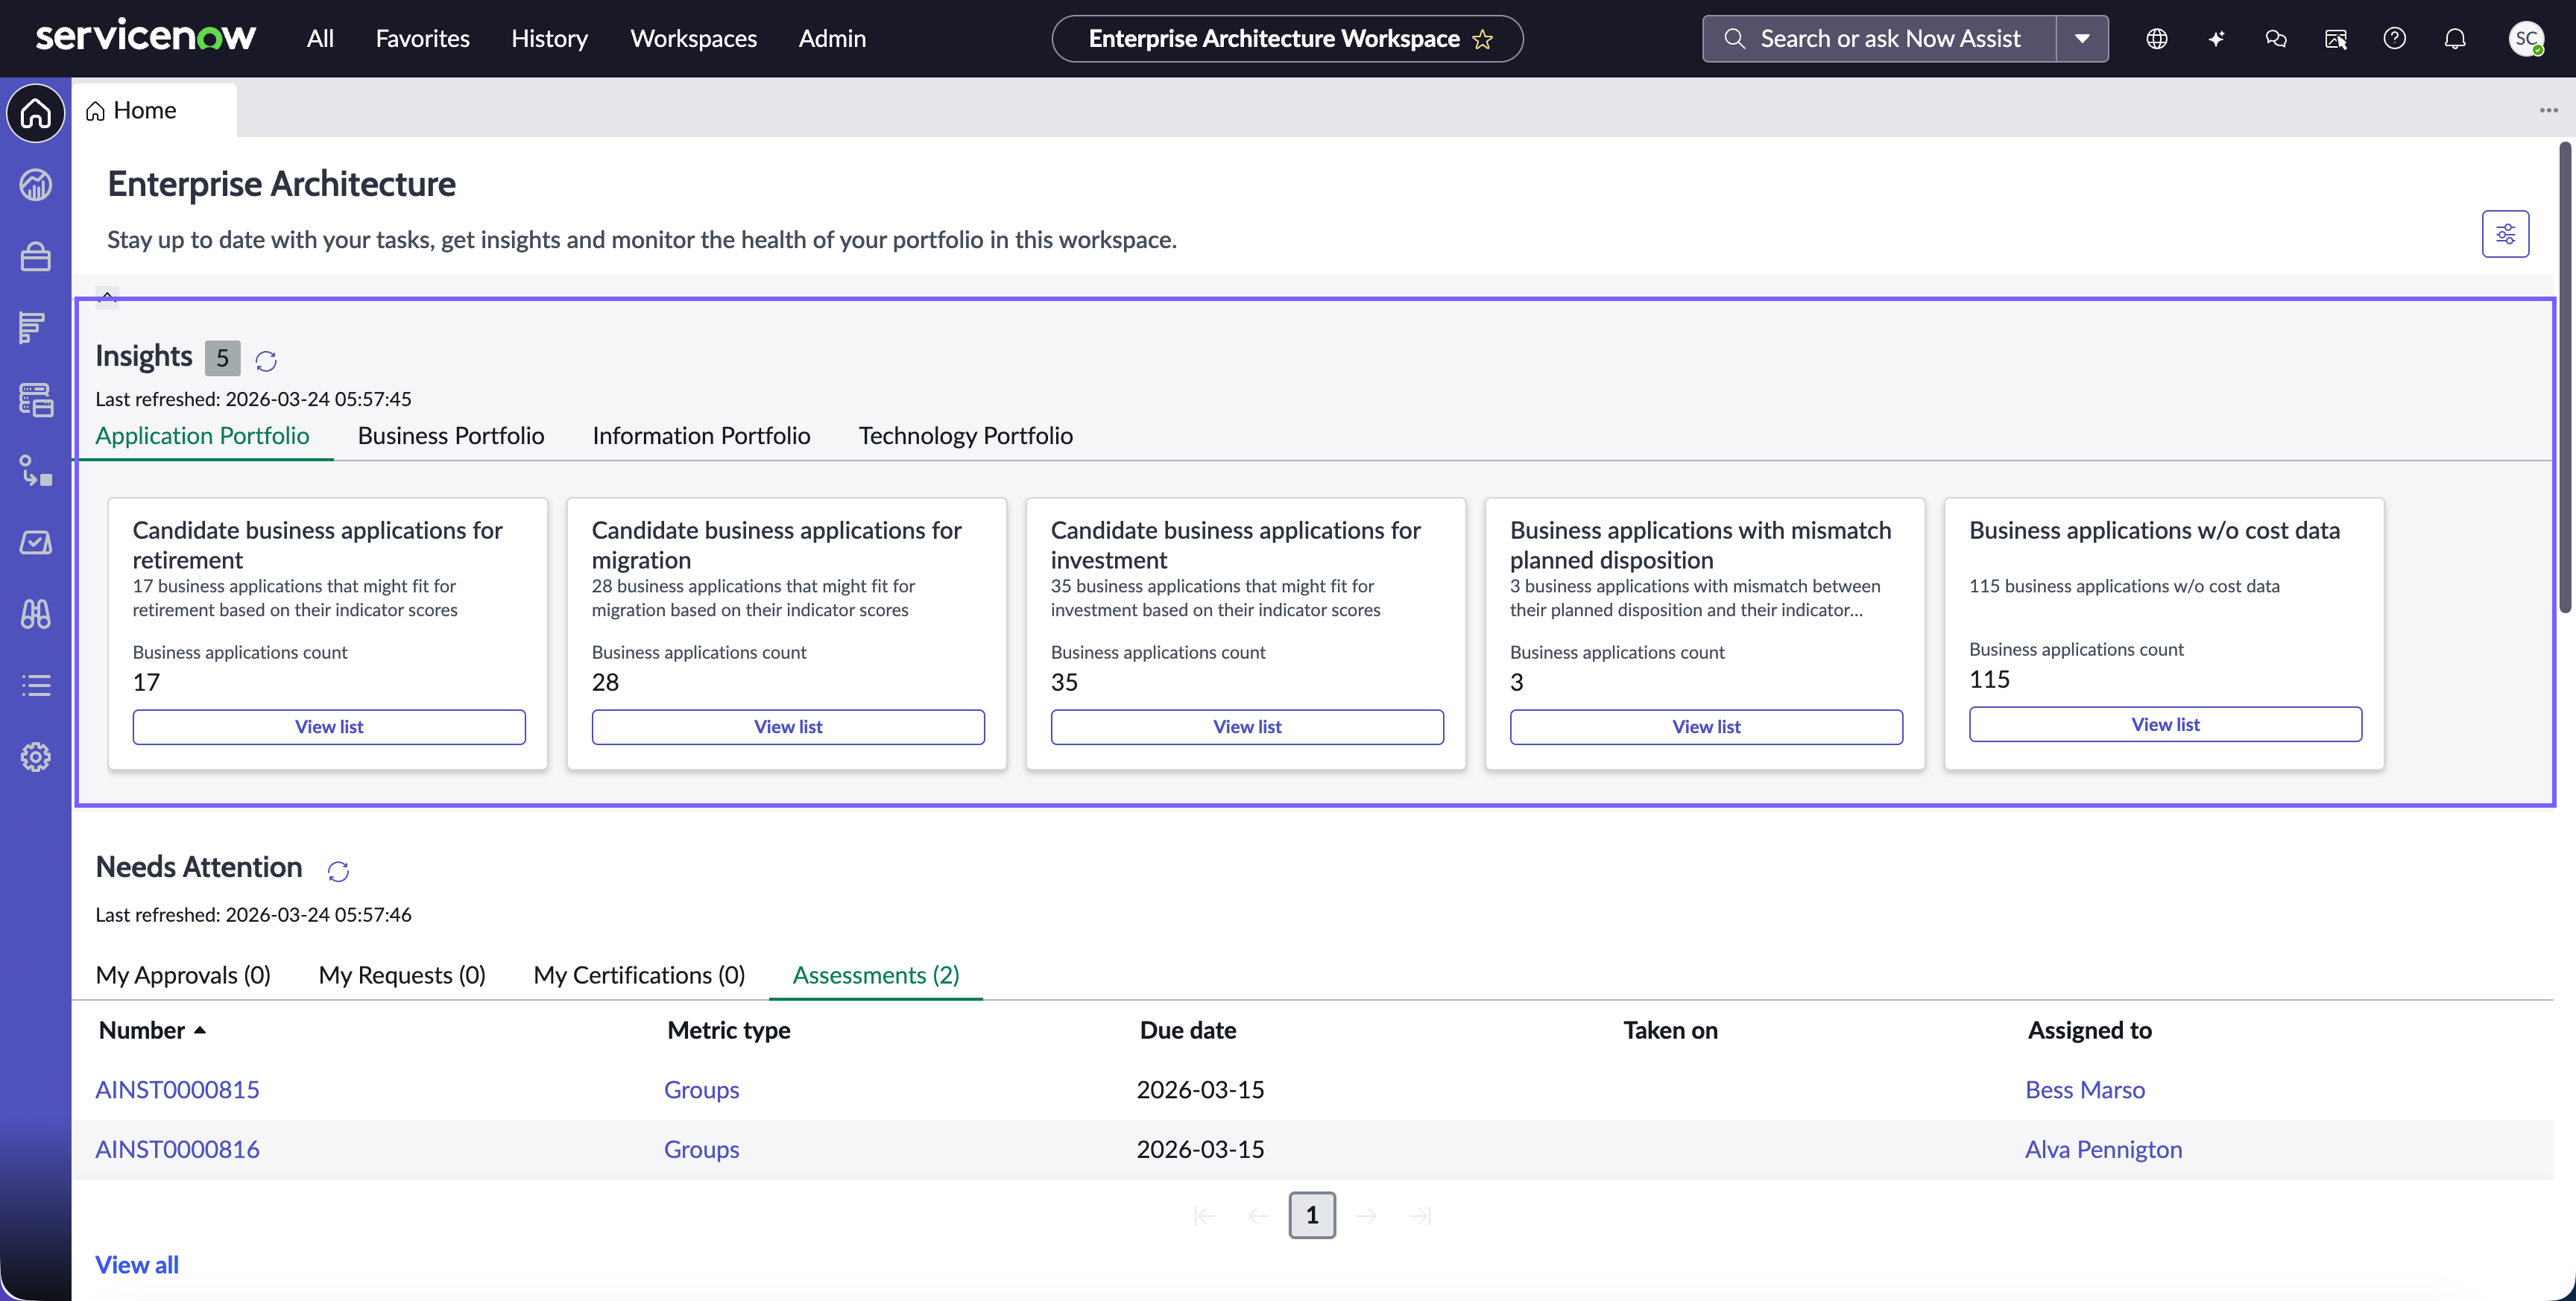The width and height of the screenshot is (2576, 1301).
Task: Open the page settings sliders icon
Action: coord(2505,234)
